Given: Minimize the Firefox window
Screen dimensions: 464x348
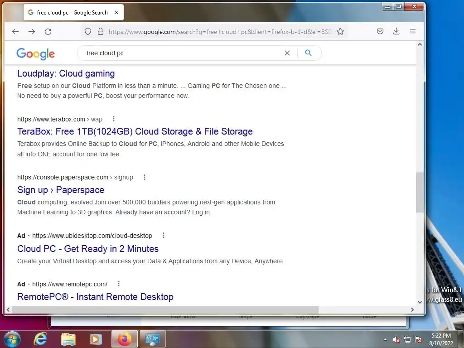Looking at the screenshot, I should pos(388,6).
